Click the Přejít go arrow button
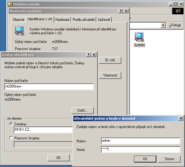Screen dimensions: 185x167 [x=175, y=25]
